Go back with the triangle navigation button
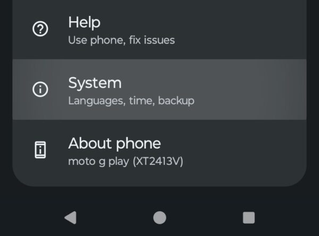The image size is (319, 236). pos(71,218)
